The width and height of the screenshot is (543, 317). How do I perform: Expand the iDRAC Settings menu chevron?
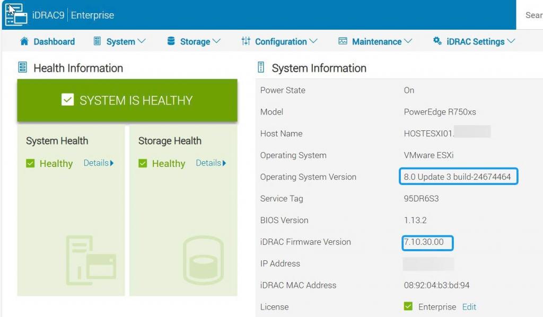(511, 41)
